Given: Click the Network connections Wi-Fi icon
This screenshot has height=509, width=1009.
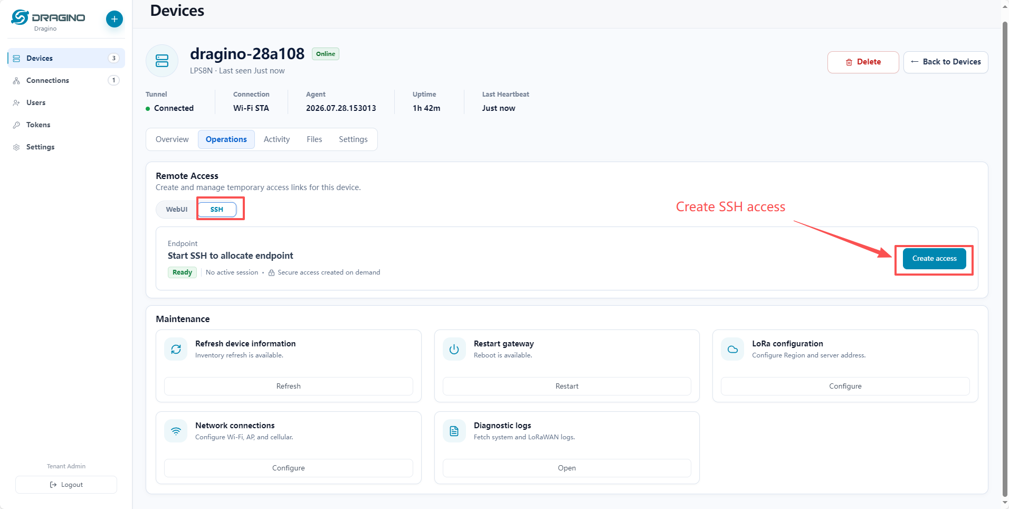Looking at the screenshot, I should click(176, 431).
